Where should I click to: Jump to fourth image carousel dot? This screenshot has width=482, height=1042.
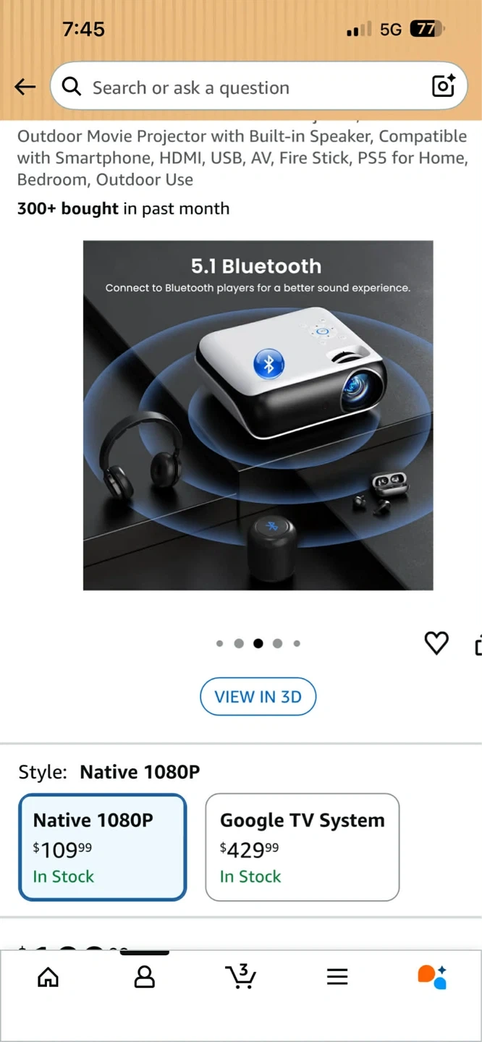coord(277,643)
